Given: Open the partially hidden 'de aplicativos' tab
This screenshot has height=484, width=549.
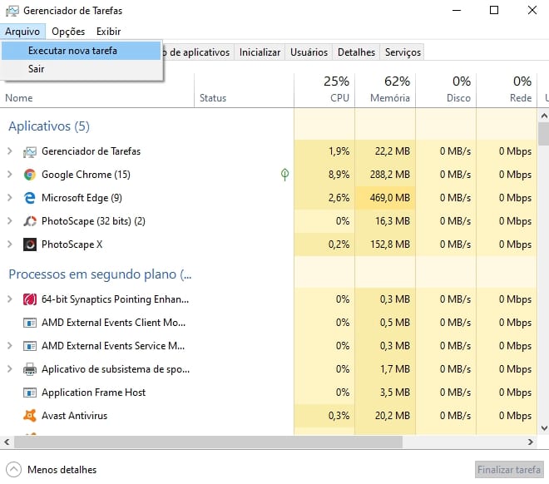Looking at the screenshot, I should click(199, 52).
